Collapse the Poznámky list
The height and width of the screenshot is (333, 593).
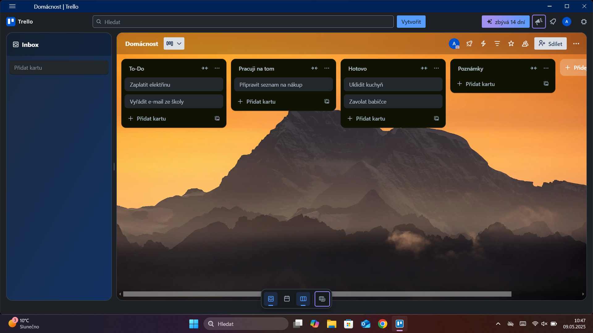tap(534, 68)
